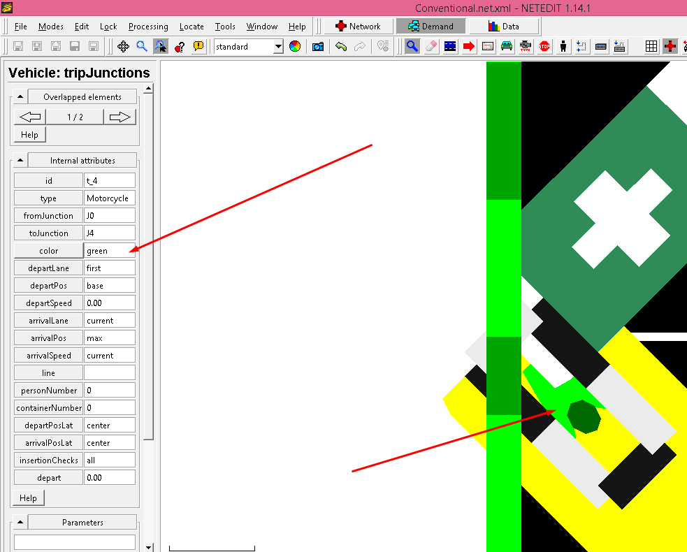
Task: Switch to Network supermode
Action: [359, 27]
